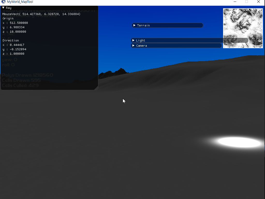Click the white brush highlight on terrain
Screen dimensions: 265x199
239,143
